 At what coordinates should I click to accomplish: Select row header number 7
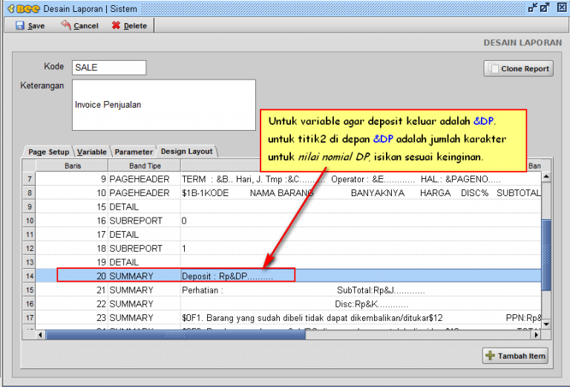pos(30,179)
